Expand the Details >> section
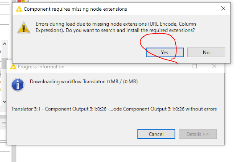Image resolution: width=245 pixels, height=162 pixels. point(198,134)
